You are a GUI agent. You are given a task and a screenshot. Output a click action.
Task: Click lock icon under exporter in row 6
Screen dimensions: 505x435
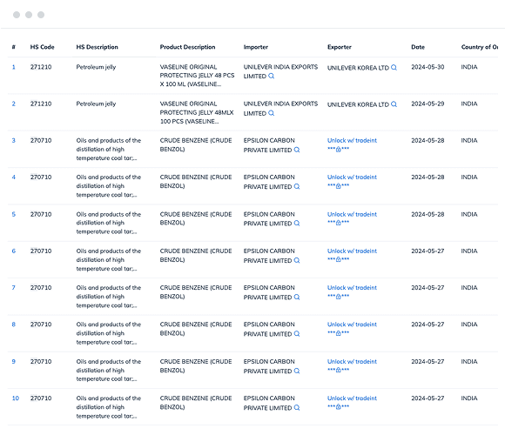[x=338, y=259]
